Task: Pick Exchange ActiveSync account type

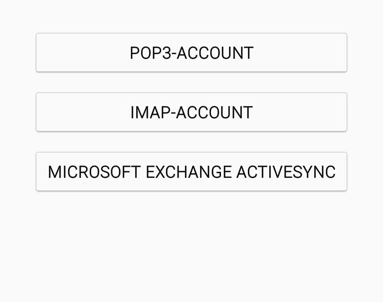Action: pyautogui.click(x=191, y=171)
